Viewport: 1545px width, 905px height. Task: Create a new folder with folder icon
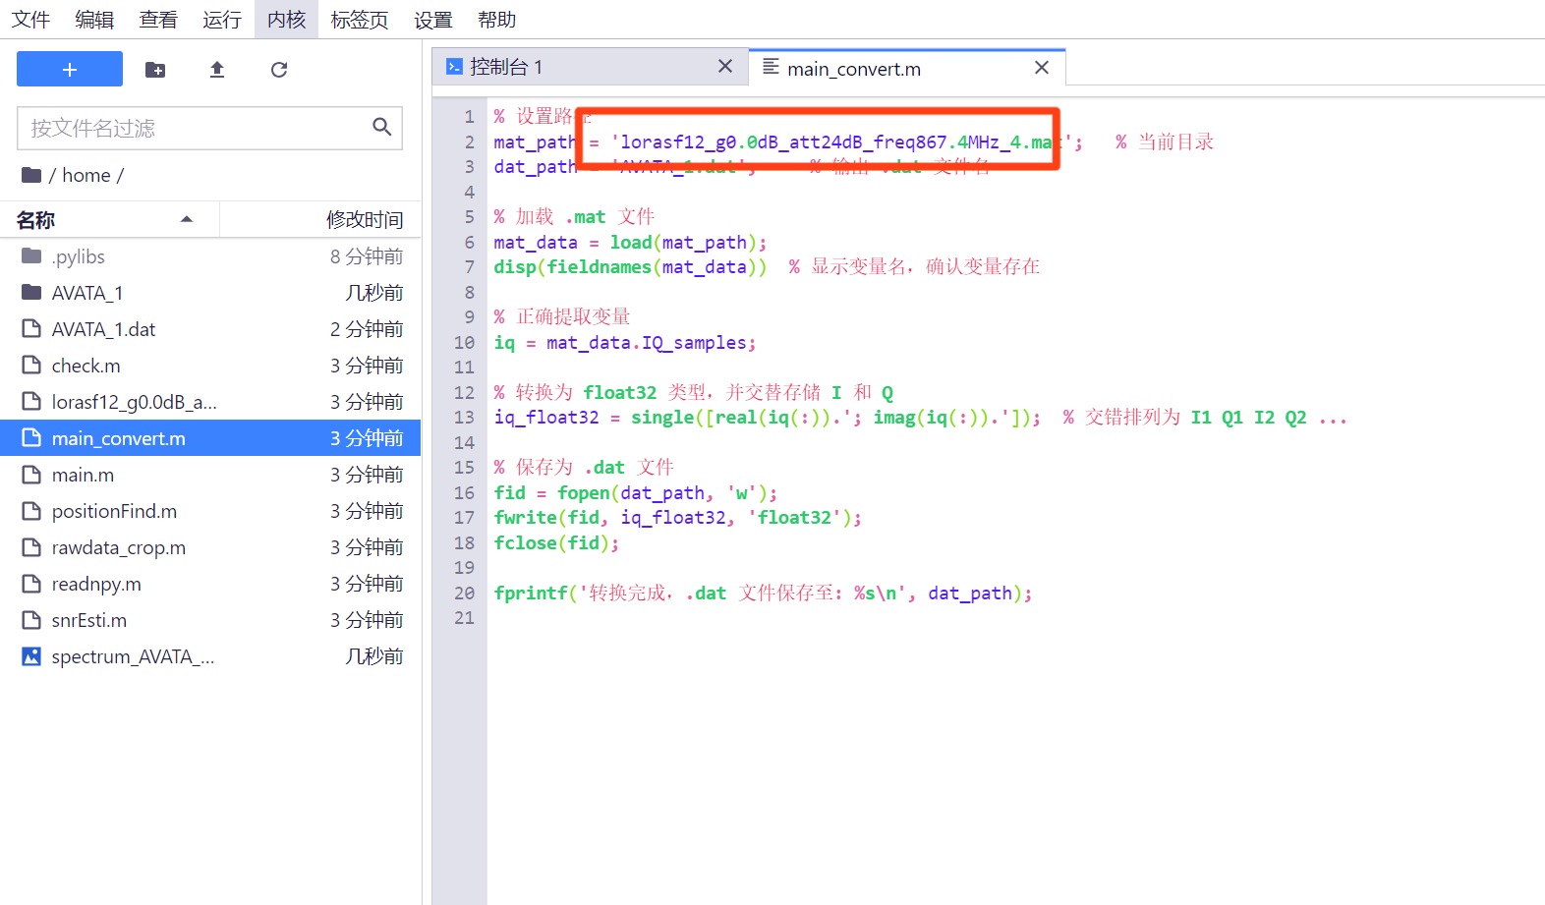(x=155, y=70)
